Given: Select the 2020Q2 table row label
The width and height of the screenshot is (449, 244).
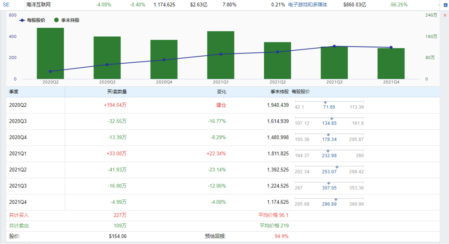Looking at the screenshot, I should [x=18, y=105].
